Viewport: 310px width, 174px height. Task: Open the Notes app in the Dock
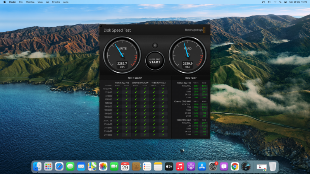coord(158,167)
